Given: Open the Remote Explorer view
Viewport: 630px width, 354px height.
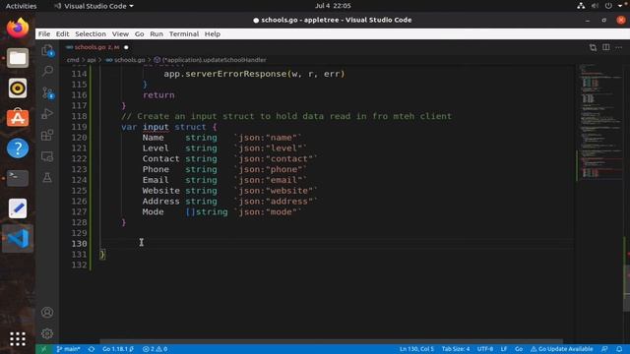Looking at the screenshot, I should click(47, 156).
